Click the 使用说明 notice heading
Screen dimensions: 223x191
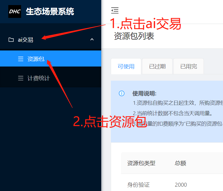[144, 93]
